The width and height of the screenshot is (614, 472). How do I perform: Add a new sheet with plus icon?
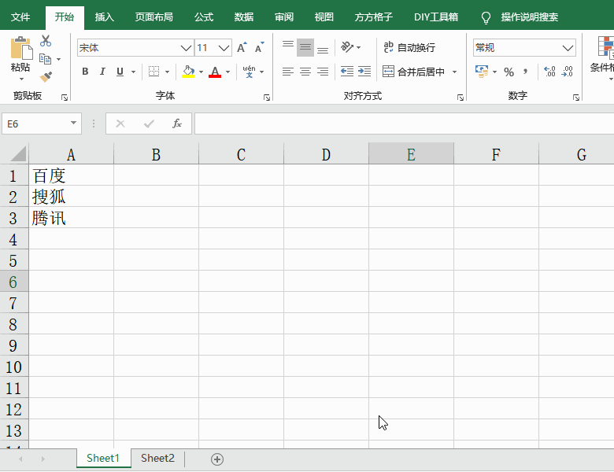217,459
